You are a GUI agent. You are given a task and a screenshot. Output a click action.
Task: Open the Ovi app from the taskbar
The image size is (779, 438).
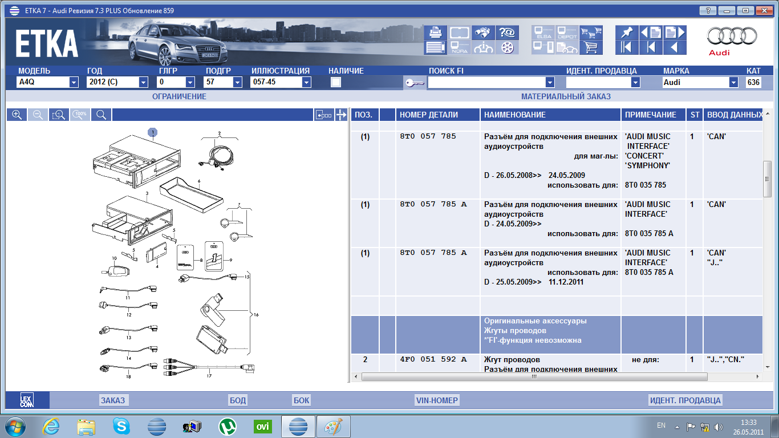pos(263,426)
